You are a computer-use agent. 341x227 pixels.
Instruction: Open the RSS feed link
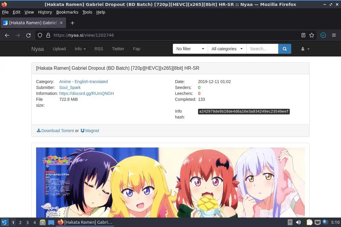[99, 49]
